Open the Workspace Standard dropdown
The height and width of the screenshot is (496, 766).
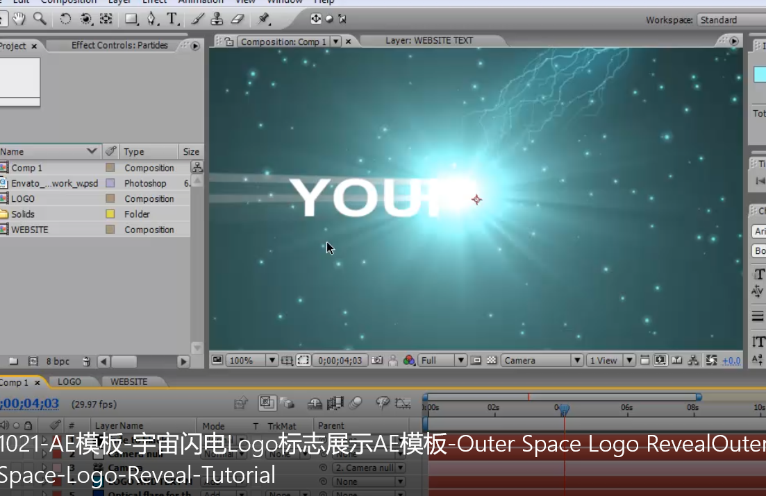pos(731,20)
